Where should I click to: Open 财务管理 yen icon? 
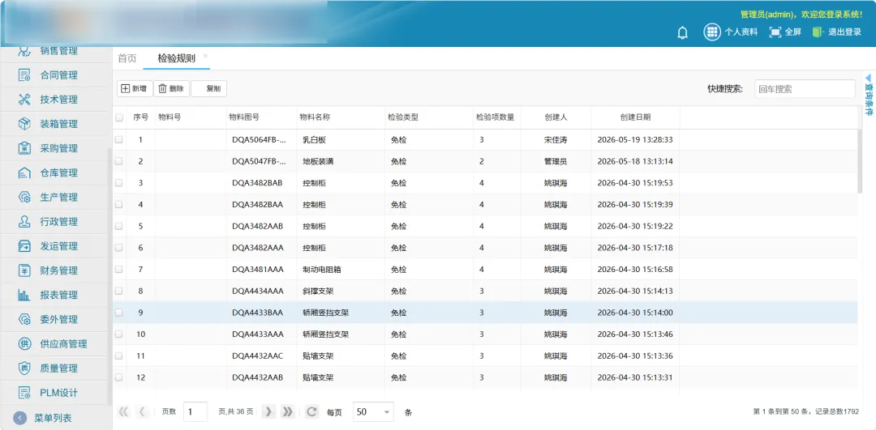tap(24, 270)
